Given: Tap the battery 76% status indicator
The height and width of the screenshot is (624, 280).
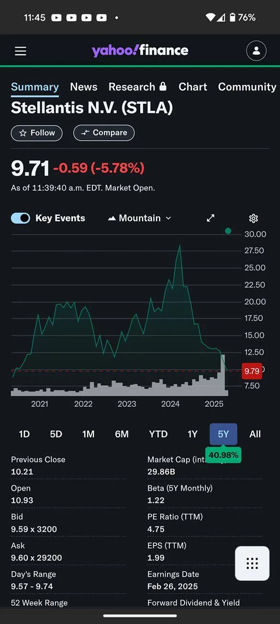Looking at the screenshot, I should pyautogui.click(x=243, y=17).
